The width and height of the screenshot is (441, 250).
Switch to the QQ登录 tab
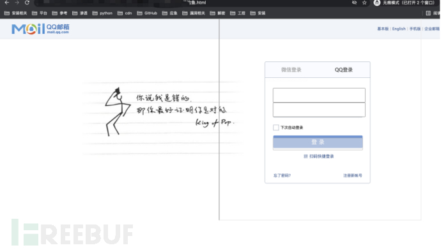click(343, 70)
